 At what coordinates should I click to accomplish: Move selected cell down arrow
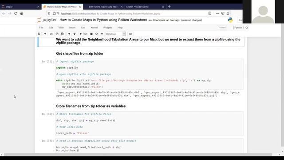(x=75, y=34)
